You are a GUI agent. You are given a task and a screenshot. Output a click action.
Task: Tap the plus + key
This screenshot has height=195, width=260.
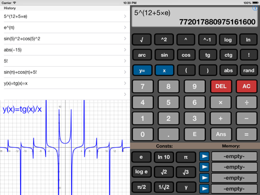coord(220,119)
